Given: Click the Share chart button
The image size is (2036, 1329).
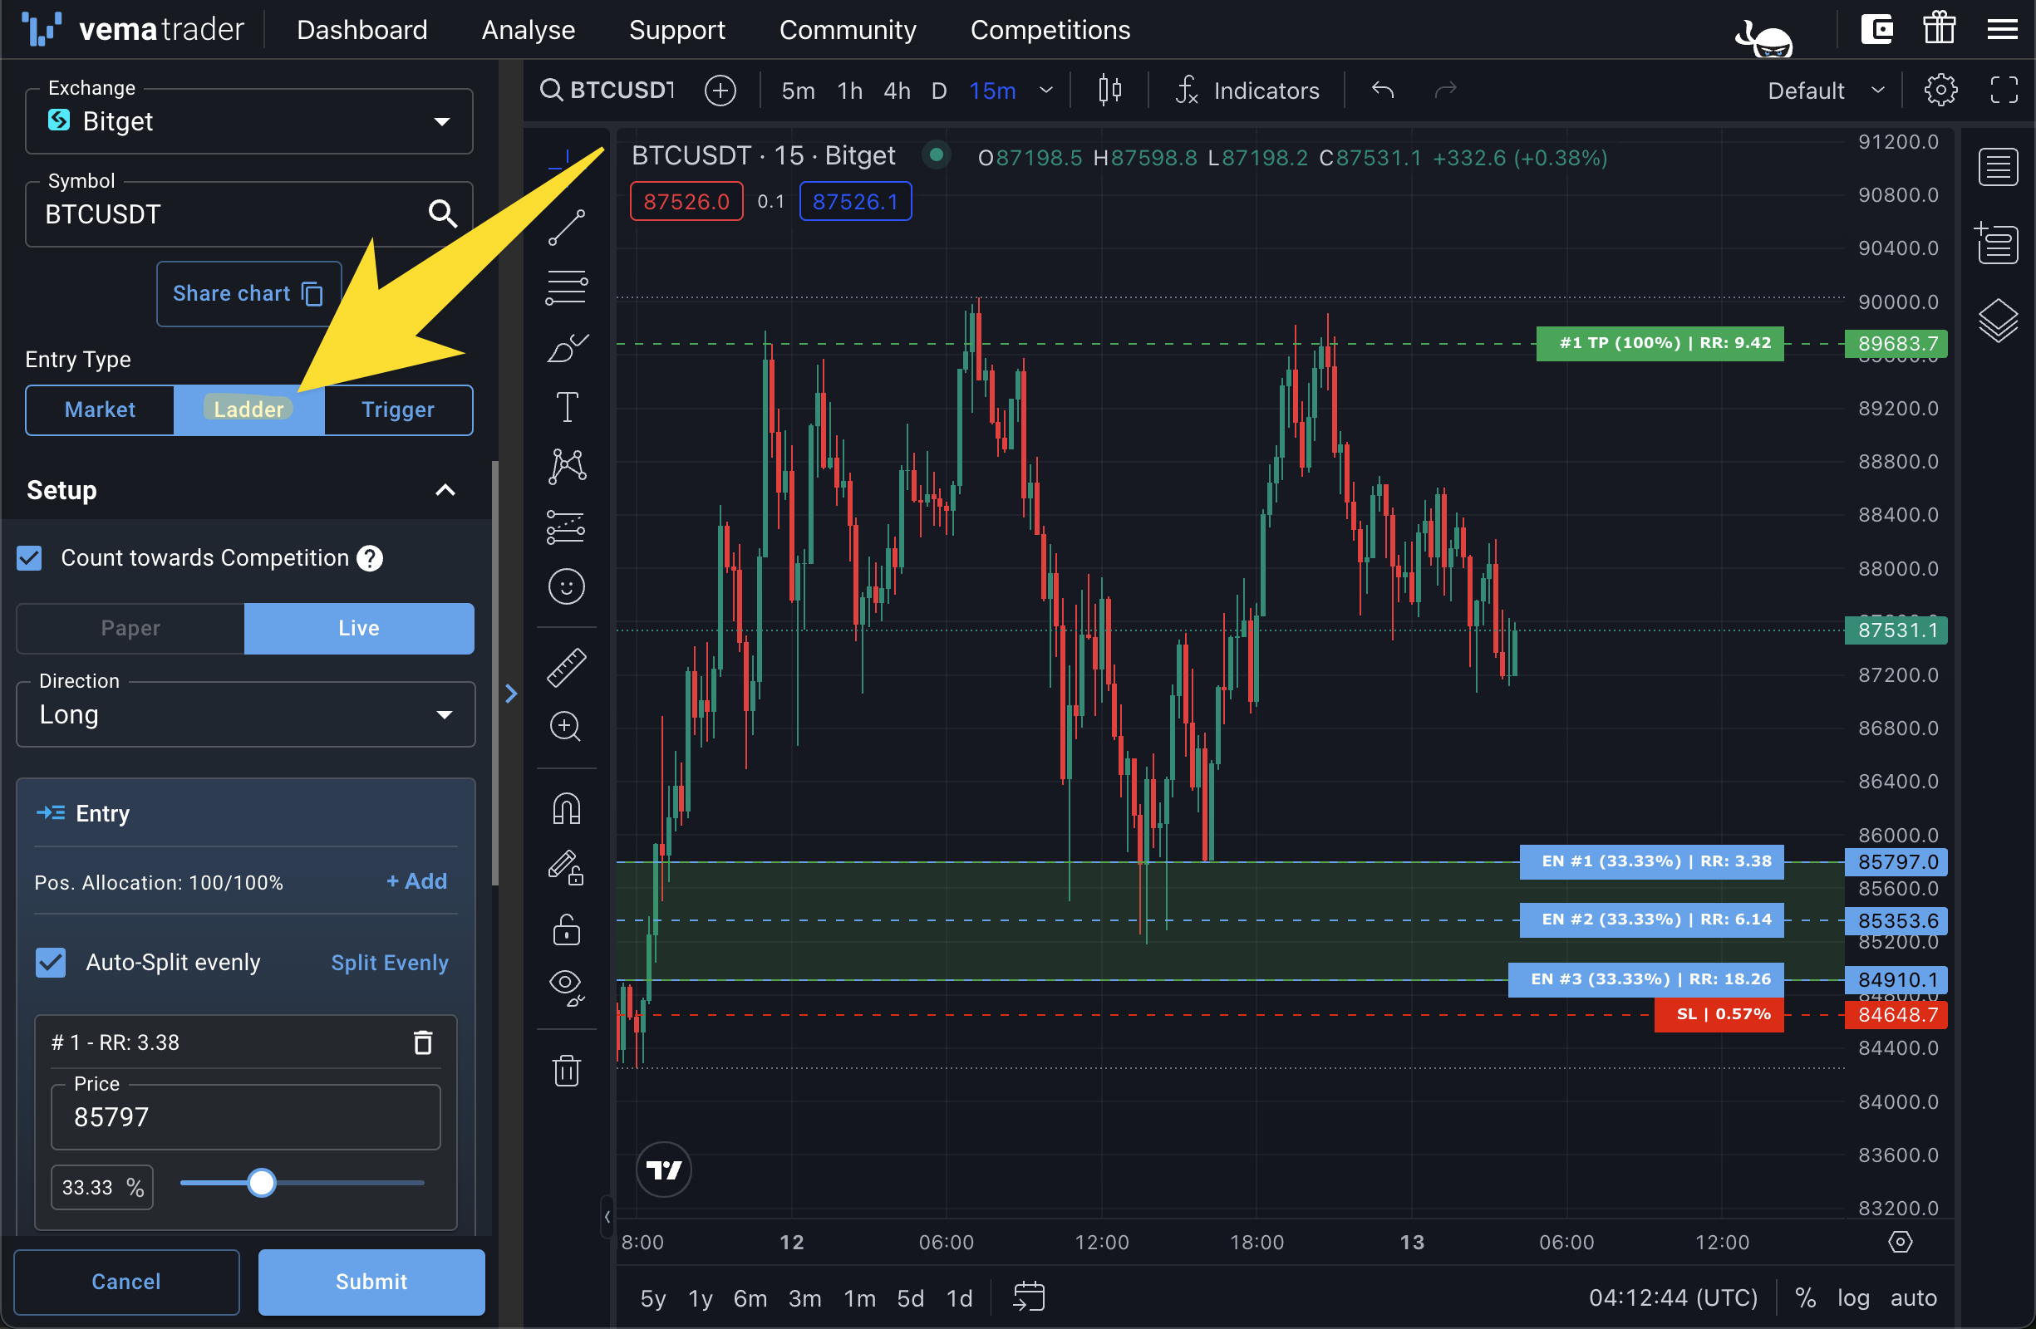Looking at the screenshot, I should pyautogui.click(x=248, y=293).
